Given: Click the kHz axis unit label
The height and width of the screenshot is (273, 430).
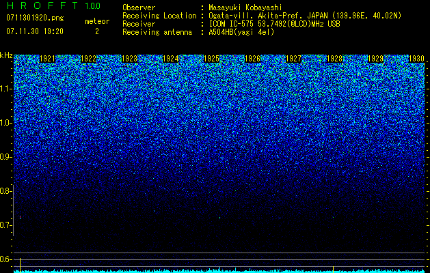Looking at the screenshot, I should (x=6, y=55).
